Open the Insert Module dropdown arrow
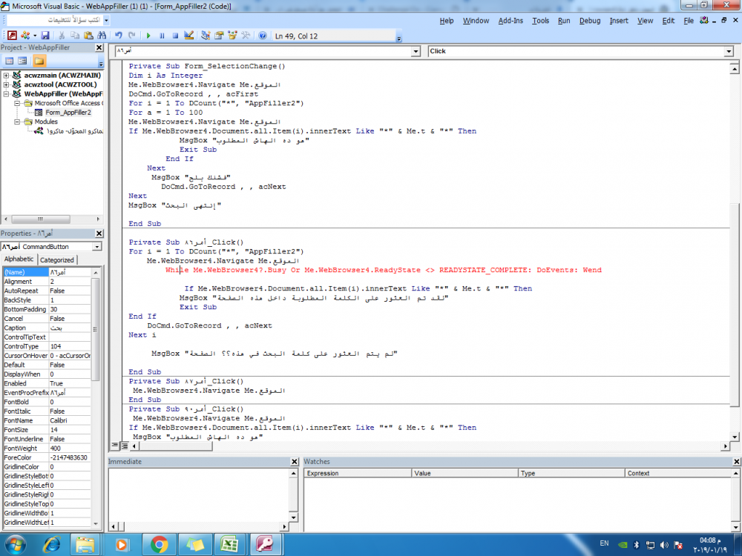The height and width of the screenshot is (556, 742). [35, 36]
